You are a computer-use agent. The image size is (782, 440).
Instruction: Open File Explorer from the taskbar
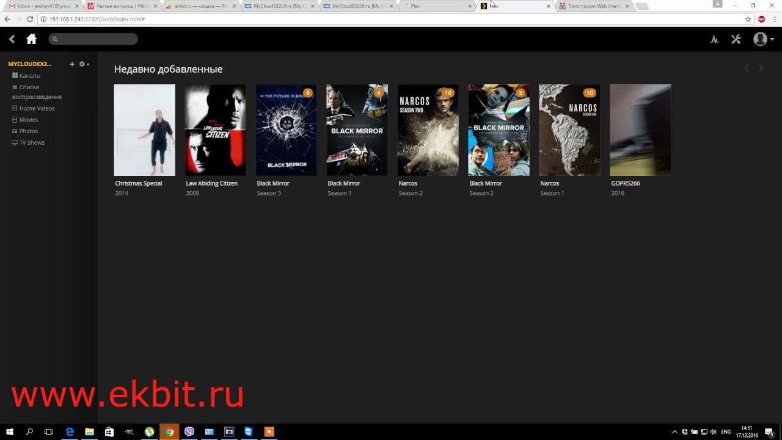point(89,431)
